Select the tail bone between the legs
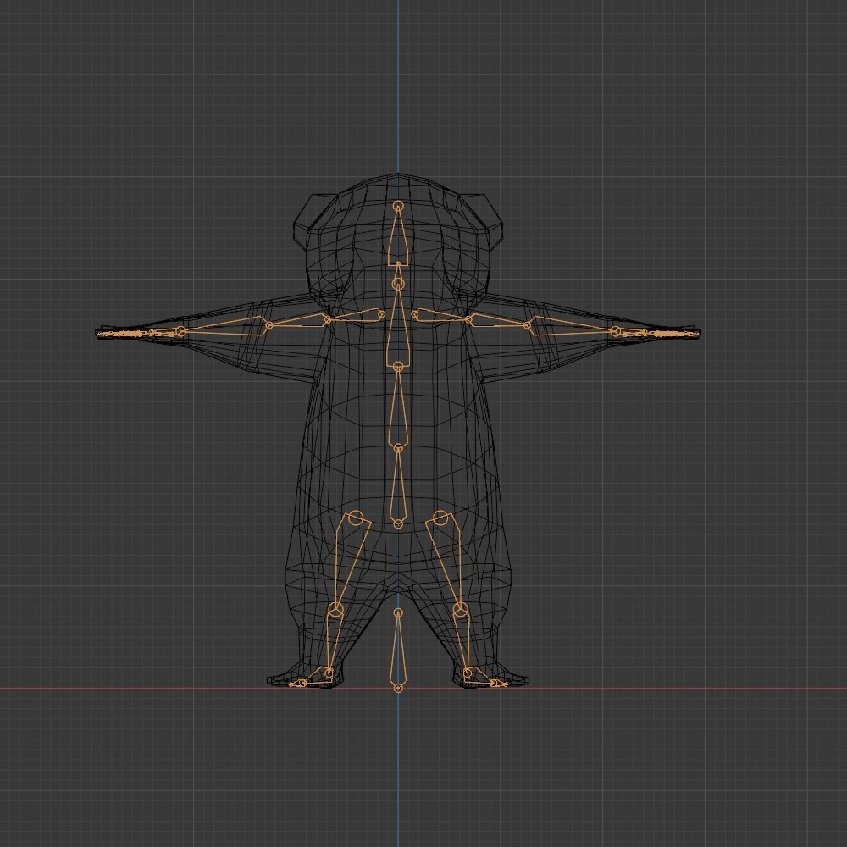 click(396, 652)
